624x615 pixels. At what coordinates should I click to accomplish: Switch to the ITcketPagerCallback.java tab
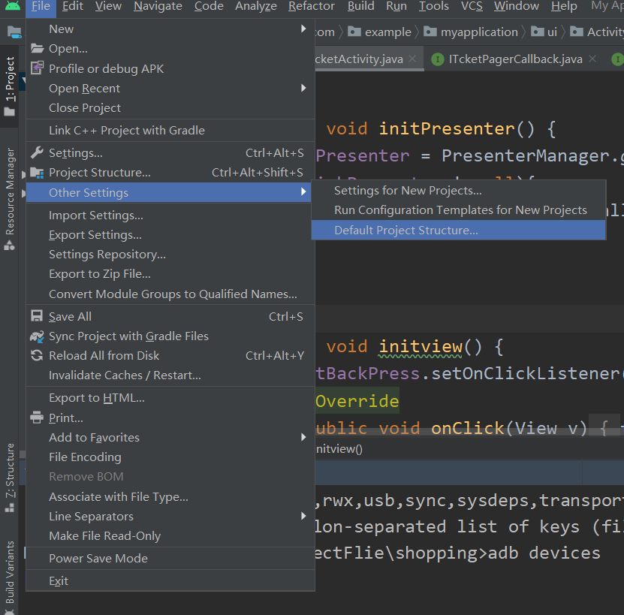click(x=515, y=59)
